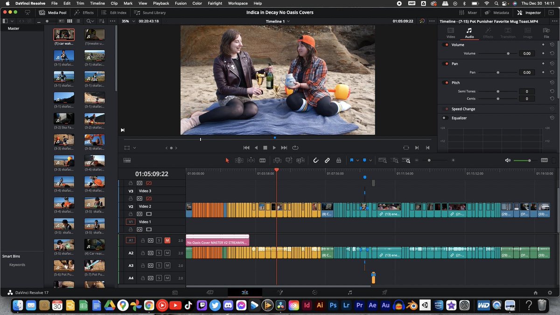The width and height of the screenshot is (560, 315).
Task: Open the Fairlight page music note icon
Action: 350,292
